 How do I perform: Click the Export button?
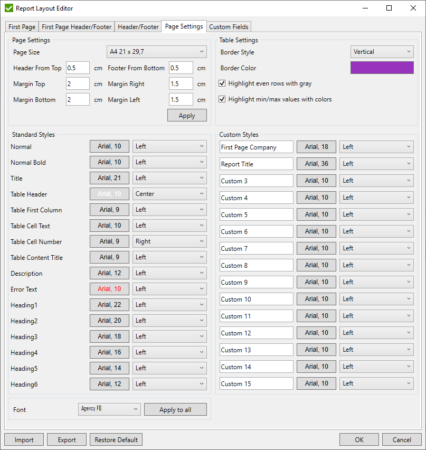[67, 439]
